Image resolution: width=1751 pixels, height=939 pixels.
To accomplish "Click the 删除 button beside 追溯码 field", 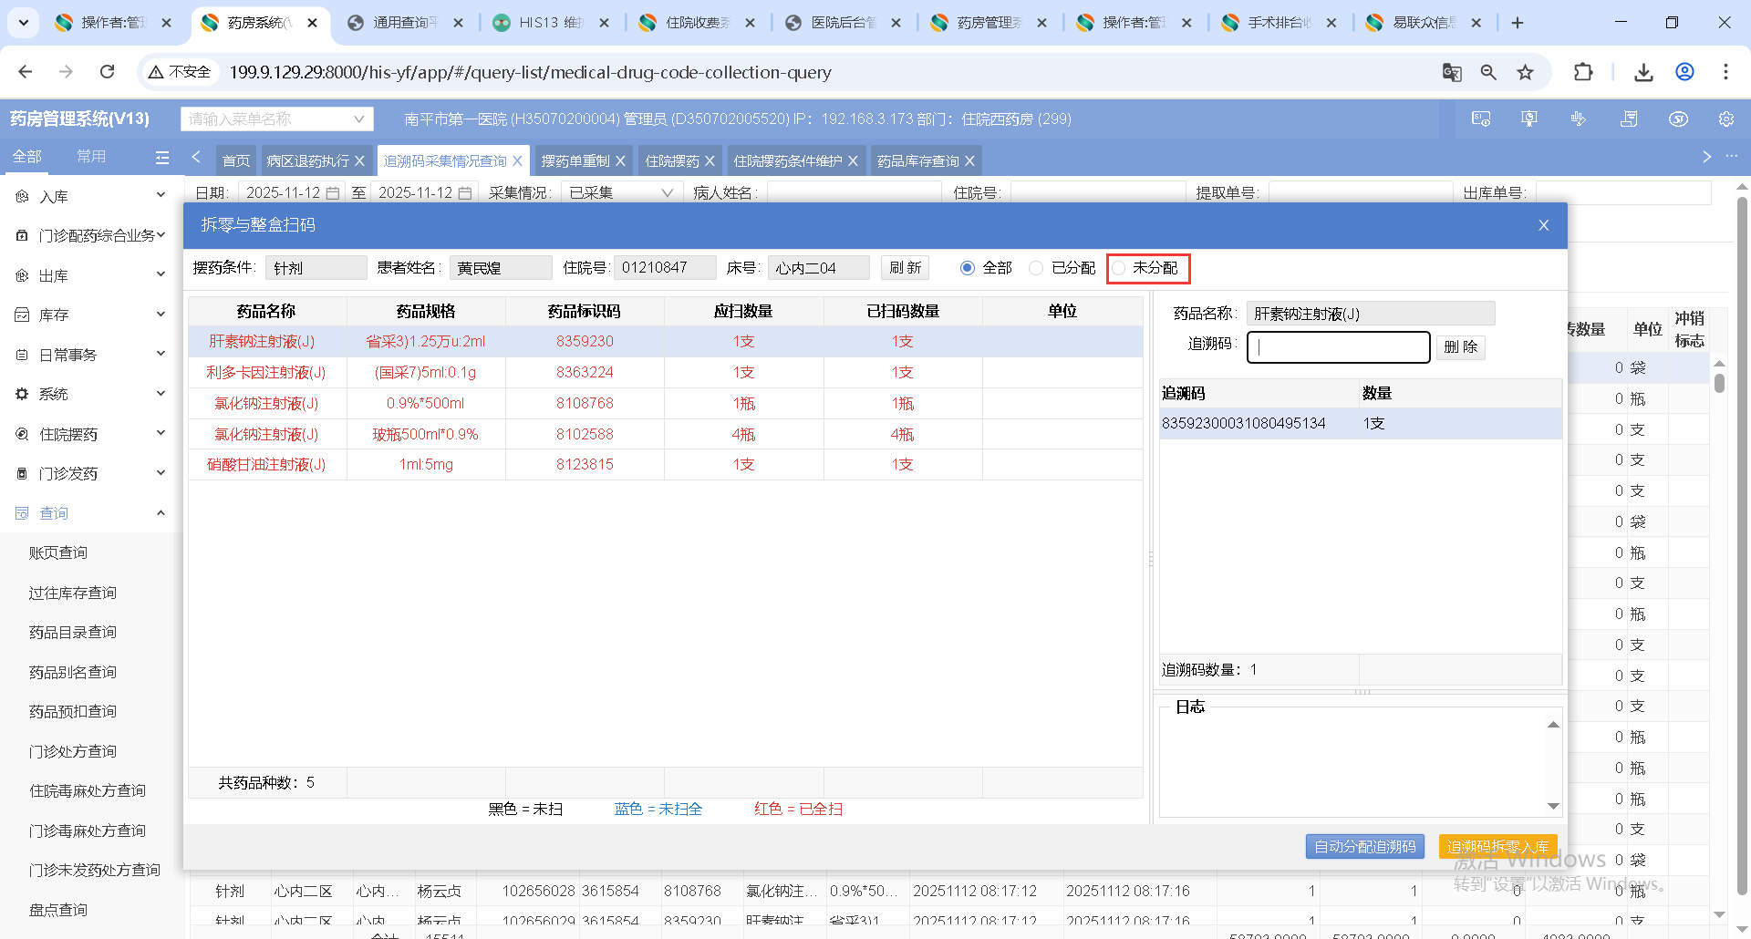I will pos(1461,347).
